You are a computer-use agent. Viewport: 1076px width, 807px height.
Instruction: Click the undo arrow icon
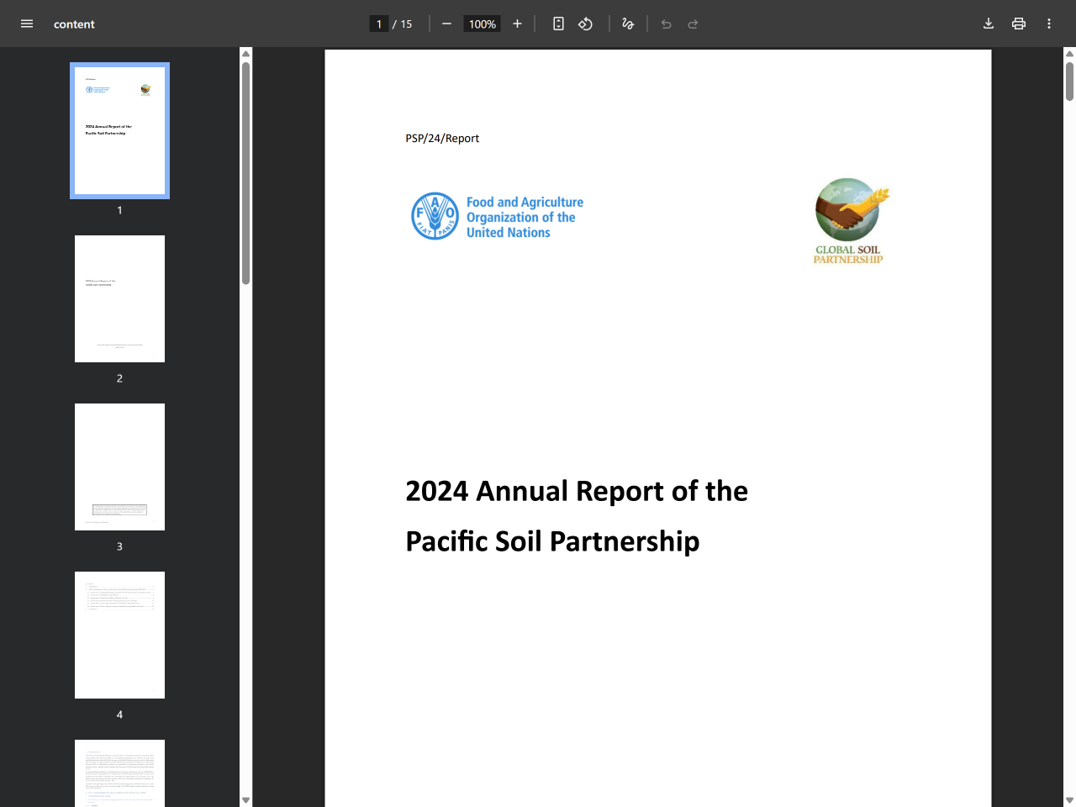pos(666,24)
